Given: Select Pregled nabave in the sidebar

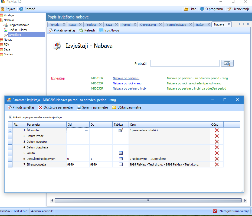Looking at the screenshot, I should (x=19, y=25).
